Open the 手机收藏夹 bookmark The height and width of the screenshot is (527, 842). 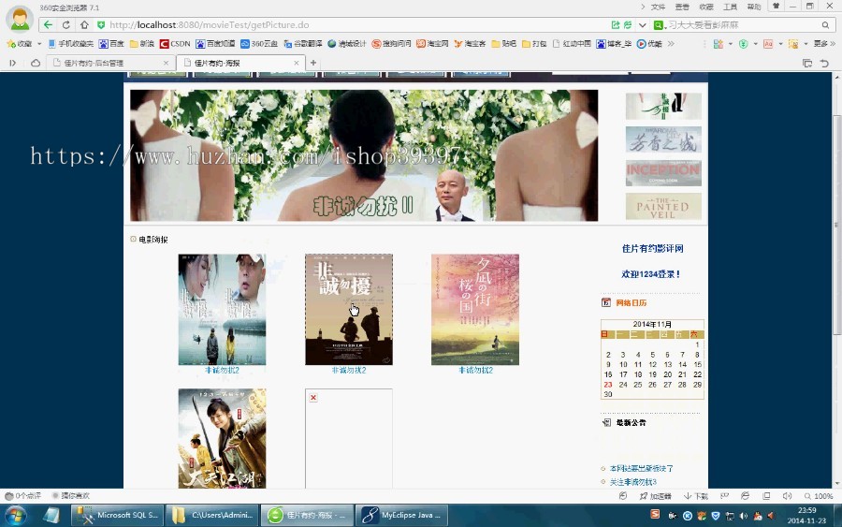click(70, 43)
